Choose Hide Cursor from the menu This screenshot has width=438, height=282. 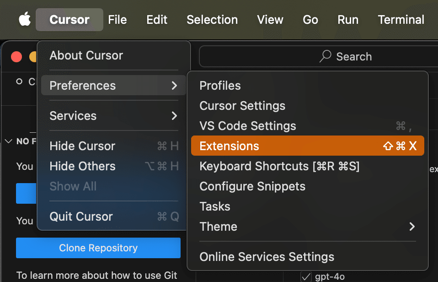[x=114, y=146]
